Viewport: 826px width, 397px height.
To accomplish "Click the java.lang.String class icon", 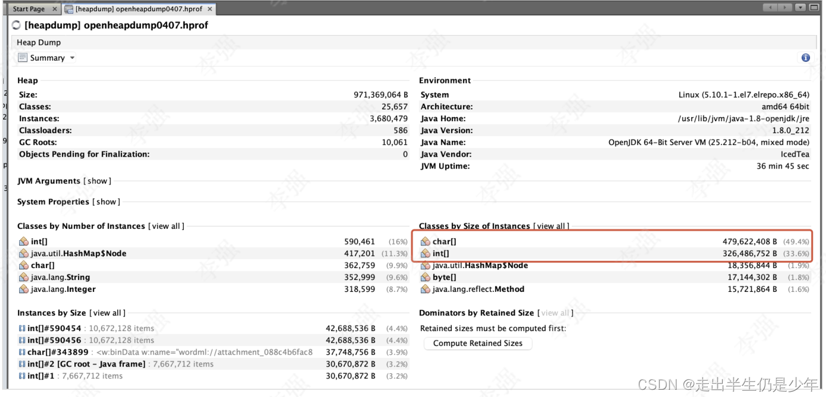I will coord(24,277).
